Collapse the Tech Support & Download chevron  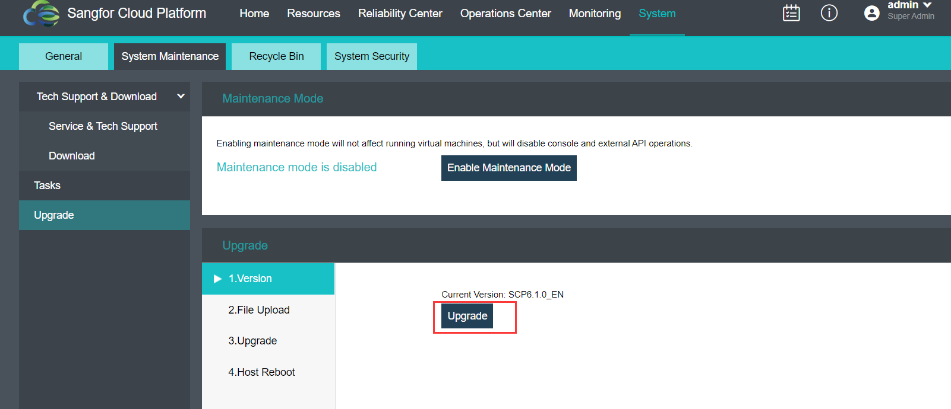click(181, 97)
